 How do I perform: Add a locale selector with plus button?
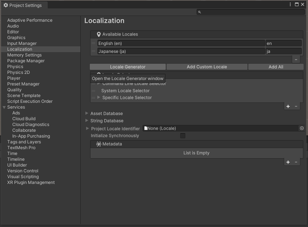click(288, 106)
